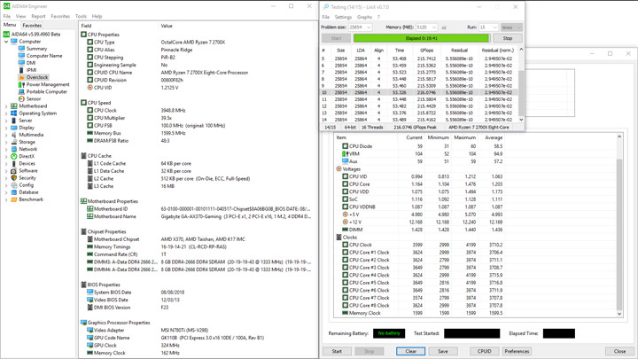Expand the Motherboard tree node
This screenshot has height=359, width=638.
pyautogui.click(x=6, y=106)
